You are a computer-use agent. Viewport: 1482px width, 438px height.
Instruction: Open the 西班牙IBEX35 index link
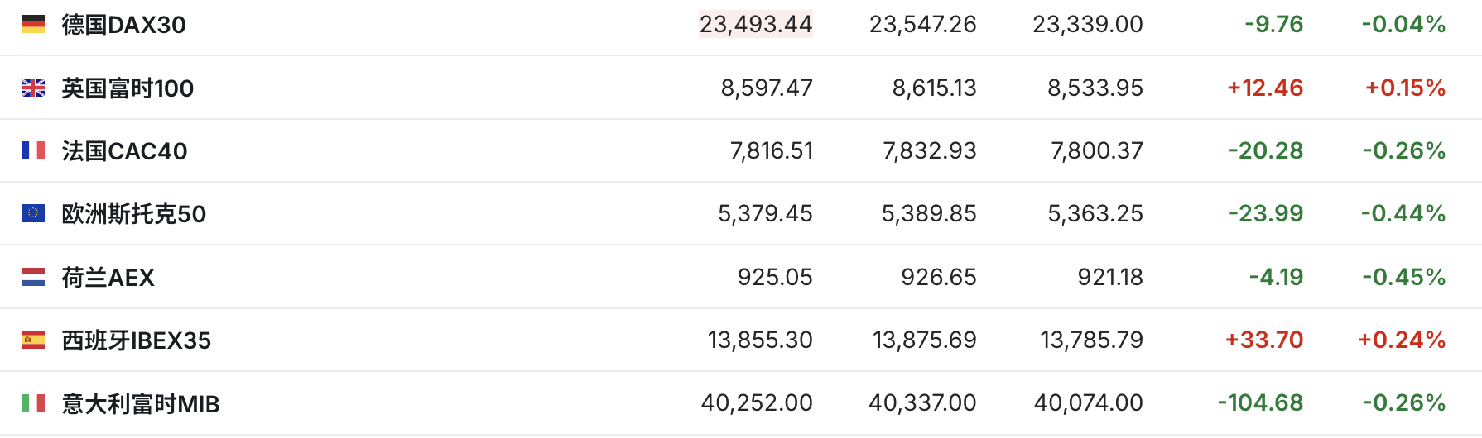[136, 340]
